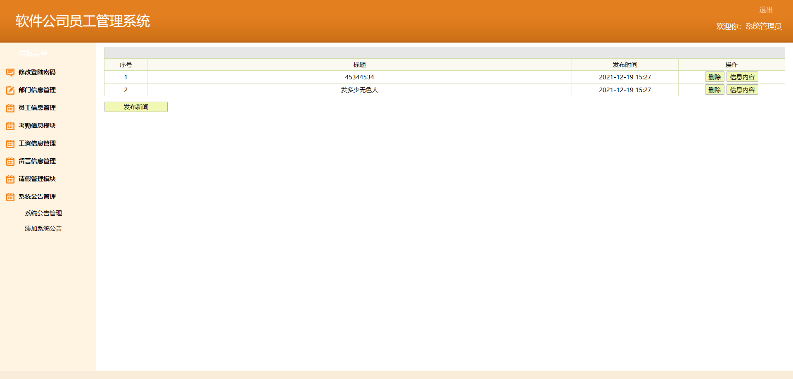Click the 操作 column header
This screenshot has height=379, width=793.
click(731, 64)
